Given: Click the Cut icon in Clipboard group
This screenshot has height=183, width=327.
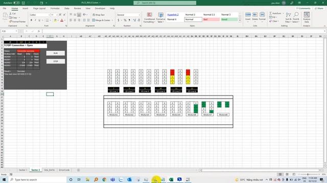Looking at the screenshot, I should (11, 14).
